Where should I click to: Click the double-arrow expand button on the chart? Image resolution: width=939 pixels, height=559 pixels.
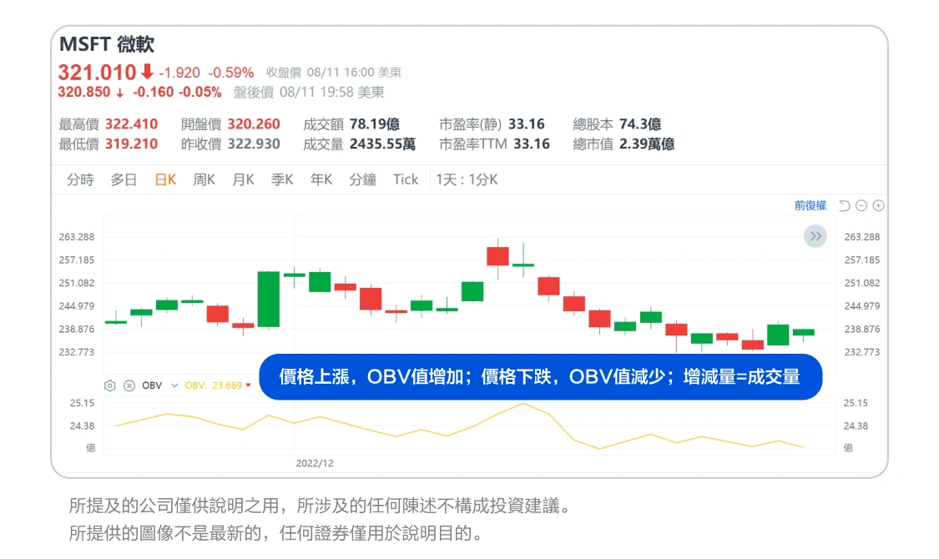(815, 236)
